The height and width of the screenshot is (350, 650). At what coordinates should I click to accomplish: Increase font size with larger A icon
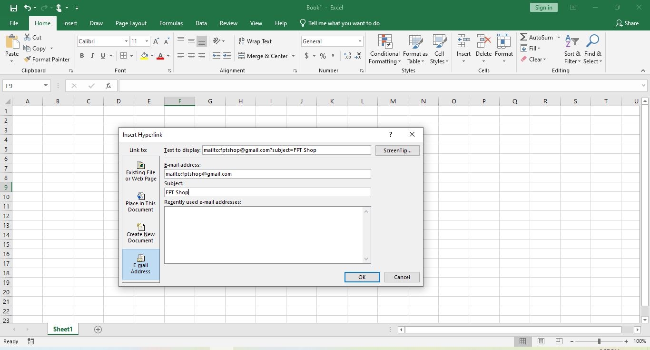tap(156, 41)
